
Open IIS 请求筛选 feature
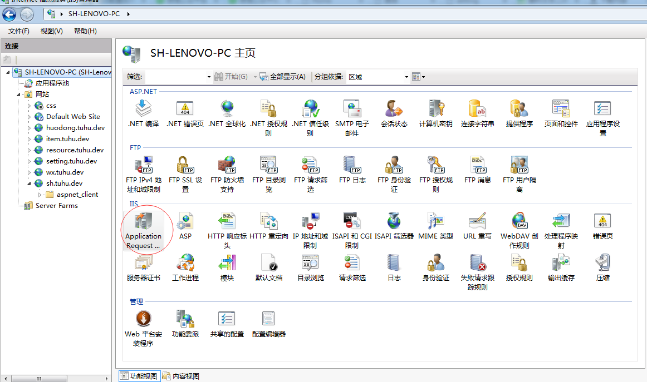pyautogui.click(x=352, y=268)
